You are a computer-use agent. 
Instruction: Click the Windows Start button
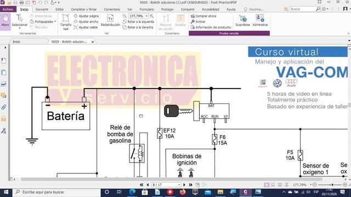point(6,192)
